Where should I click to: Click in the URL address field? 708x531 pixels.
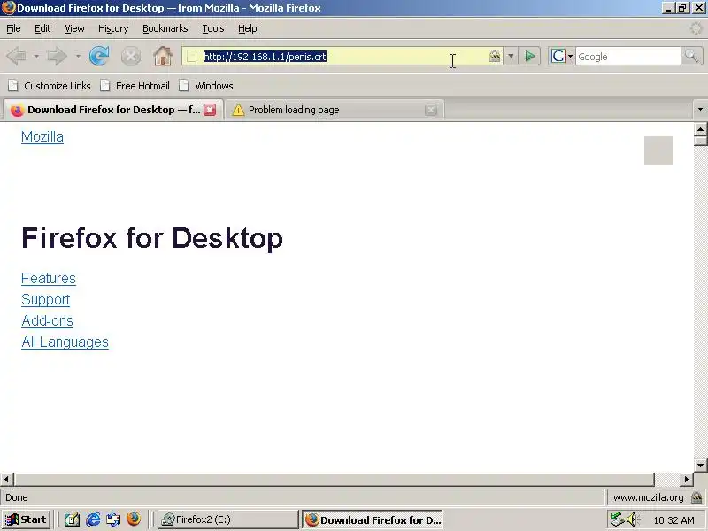343,57
